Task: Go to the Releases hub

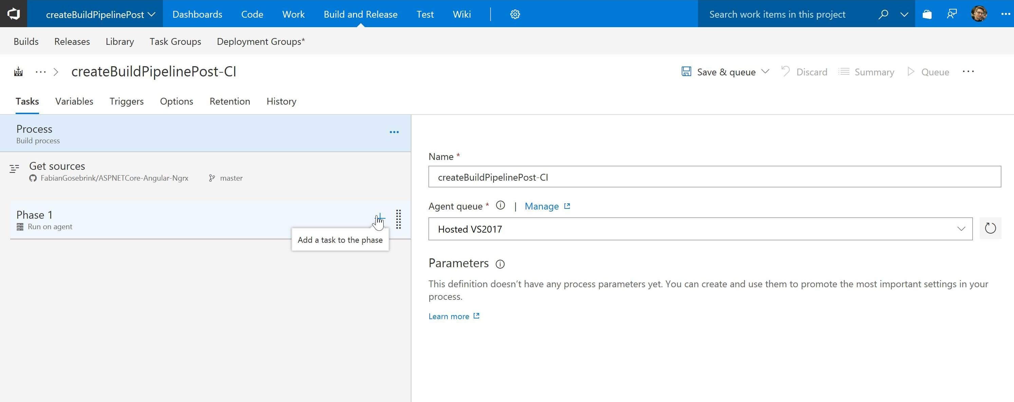Action: [x=72, y=41]
